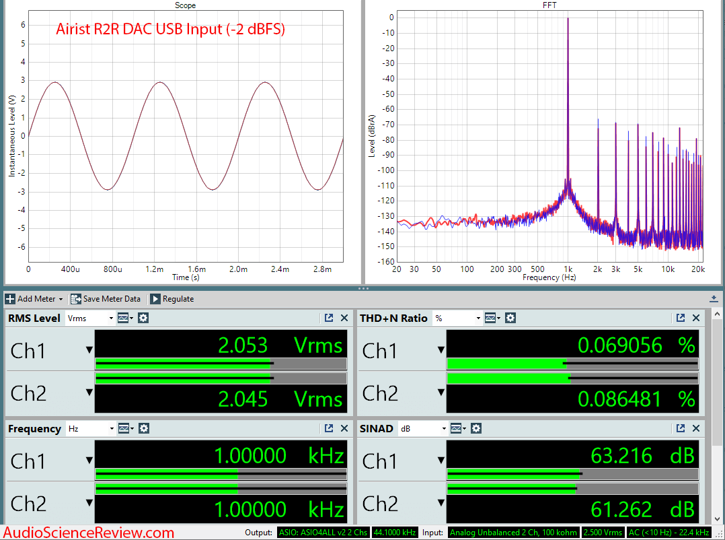Click the Add Meter plus icon

pyautogui.click(x=10, y=299)
